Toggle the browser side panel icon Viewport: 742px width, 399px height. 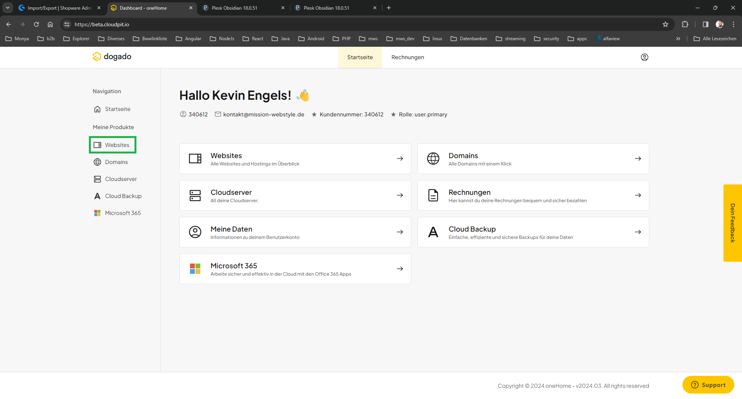(705, 24)
